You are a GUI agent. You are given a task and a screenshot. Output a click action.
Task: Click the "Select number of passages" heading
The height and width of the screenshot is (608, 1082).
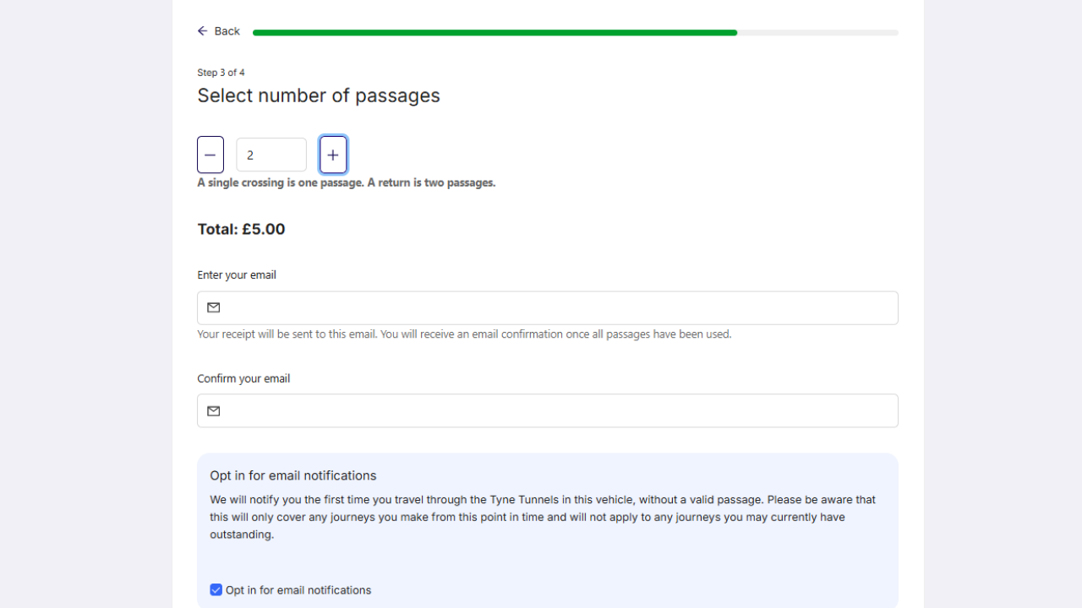click(319, 95)
